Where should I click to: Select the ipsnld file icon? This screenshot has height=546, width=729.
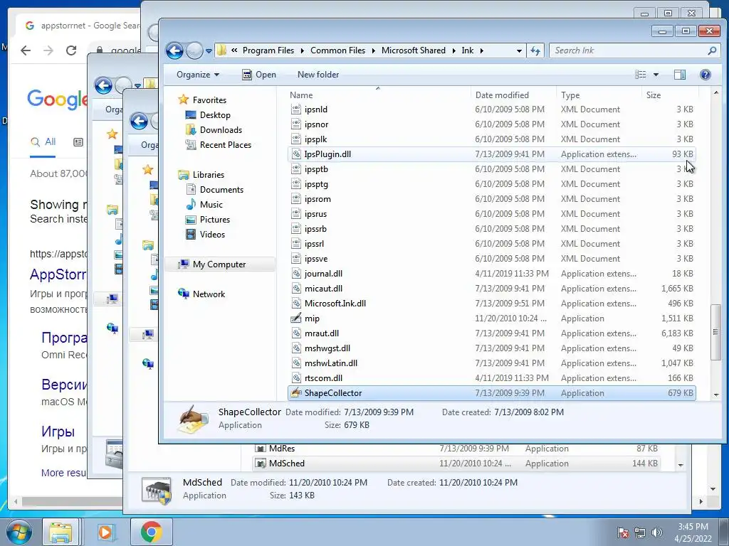(x=296, y=109)
